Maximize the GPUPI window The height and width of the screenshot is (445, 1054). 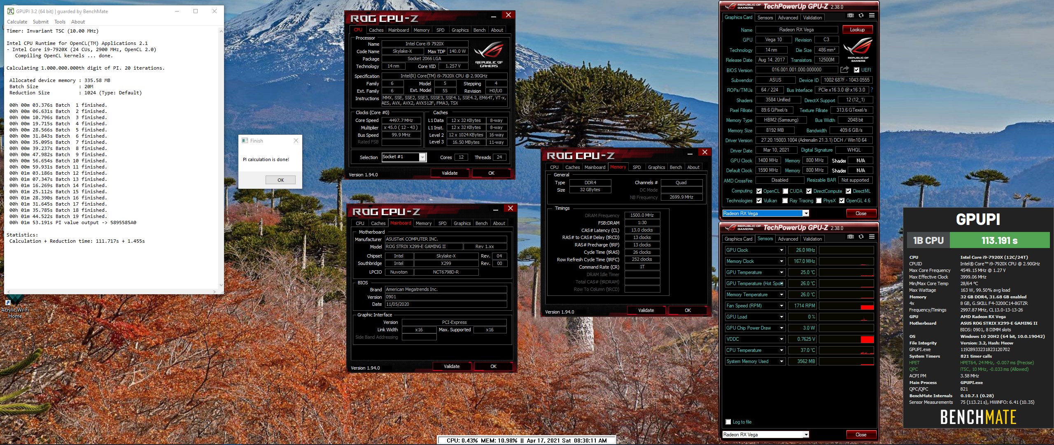click(x=196, y=11)
